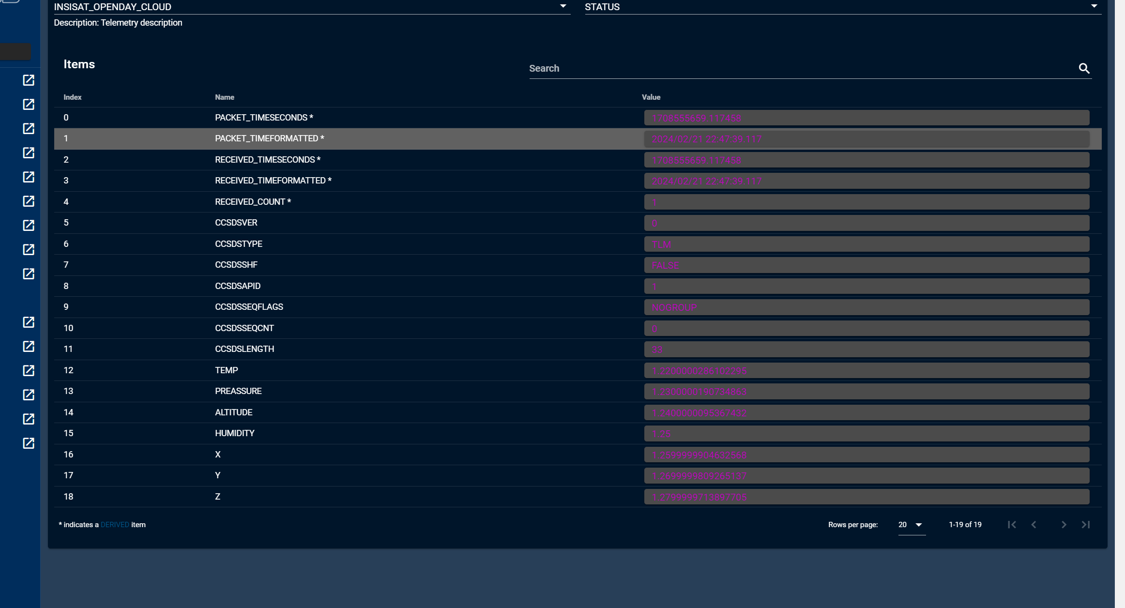This screenshot has height=608, width=1125.
Task: Click sidebar open-in-new icon level with CCSDSLENGTH row
Action: pos(29,347)
